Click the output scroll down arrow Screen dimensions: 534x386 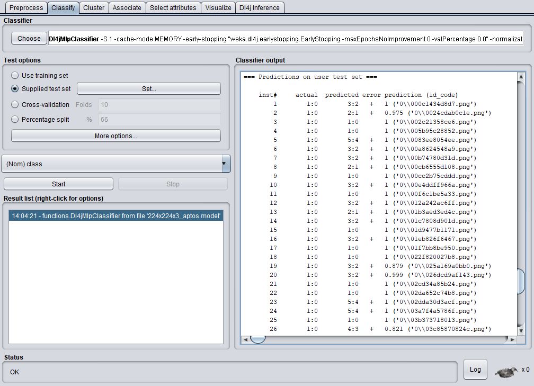(521, 330)
